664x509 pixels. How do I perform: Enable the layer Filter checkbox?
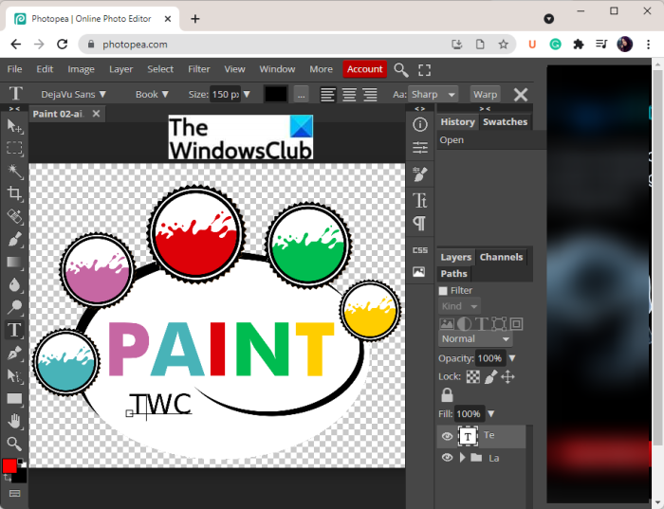(443, 291)
